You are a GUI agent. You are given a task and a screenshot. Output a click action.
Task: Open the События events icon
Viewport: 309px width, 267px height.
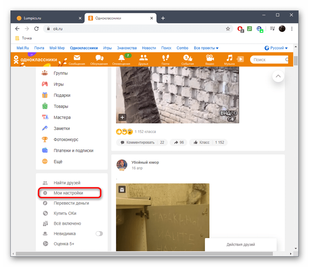tap(187, 60)
